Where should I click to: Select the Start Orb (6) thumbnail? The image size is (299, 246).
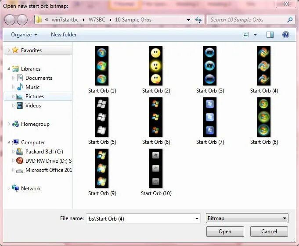click(156, 117)
